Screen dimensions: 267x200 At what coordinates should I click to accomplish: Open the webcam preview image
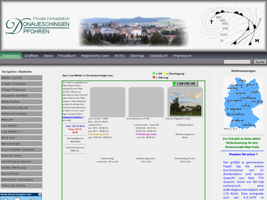coord(185,104)
